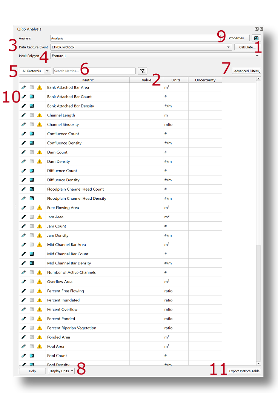Calculate Bank Attached Bar Count with calculator icon
Viewport: 278px width, 393px height.
[x=32, y=96]
